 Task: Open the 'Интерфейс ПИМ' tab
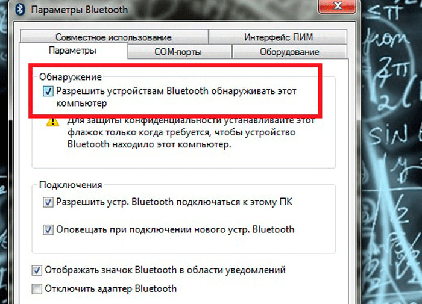[279, 37]
